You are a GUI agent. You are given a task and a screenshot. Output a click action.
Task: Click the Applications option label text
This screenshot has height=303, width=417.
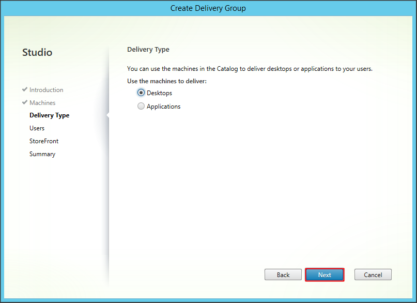163,107
